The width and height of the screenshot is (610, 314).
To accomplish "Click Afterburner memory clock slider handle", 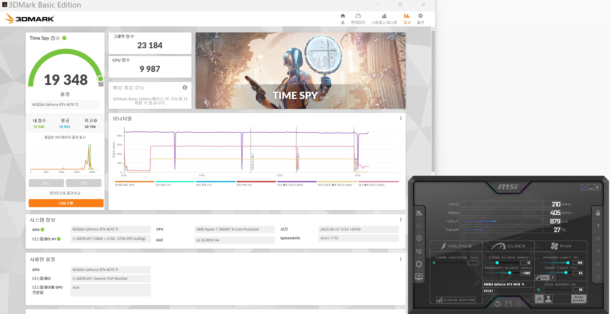I will click(x=510, y=273).
